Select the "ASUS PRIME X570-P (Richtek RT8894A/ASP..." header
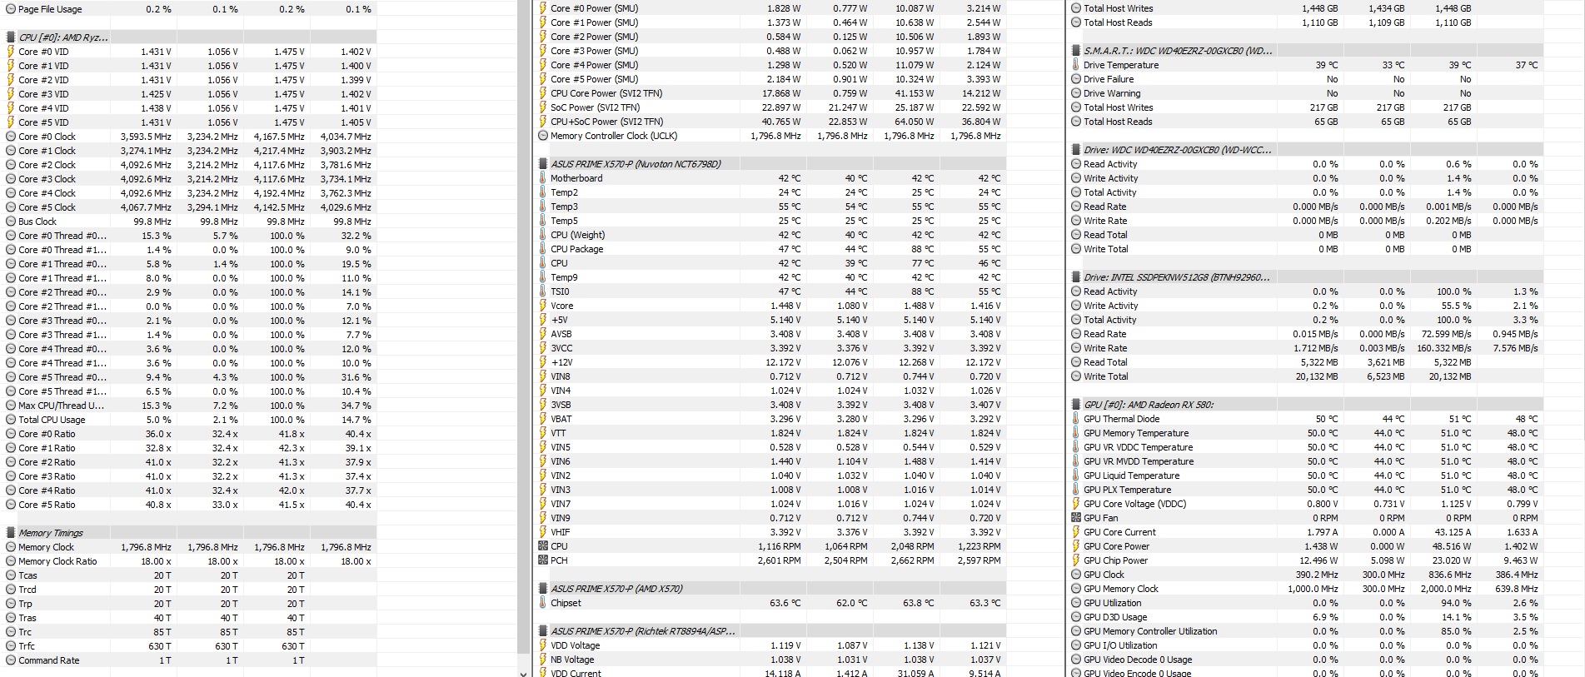Screen dimensions: 1585x677 (643, 631)
